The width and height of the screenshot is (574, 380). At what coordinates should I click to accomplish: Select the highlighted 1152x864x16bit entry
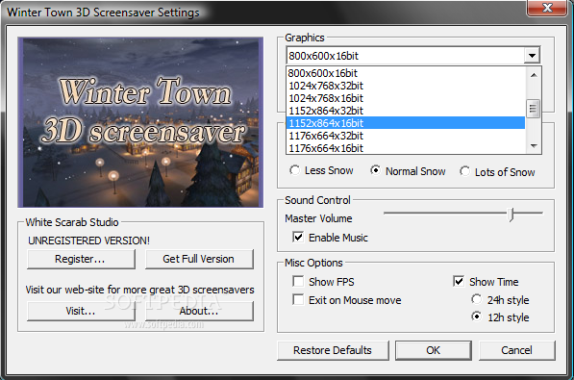pyautogui.click(x=406, y=123)
